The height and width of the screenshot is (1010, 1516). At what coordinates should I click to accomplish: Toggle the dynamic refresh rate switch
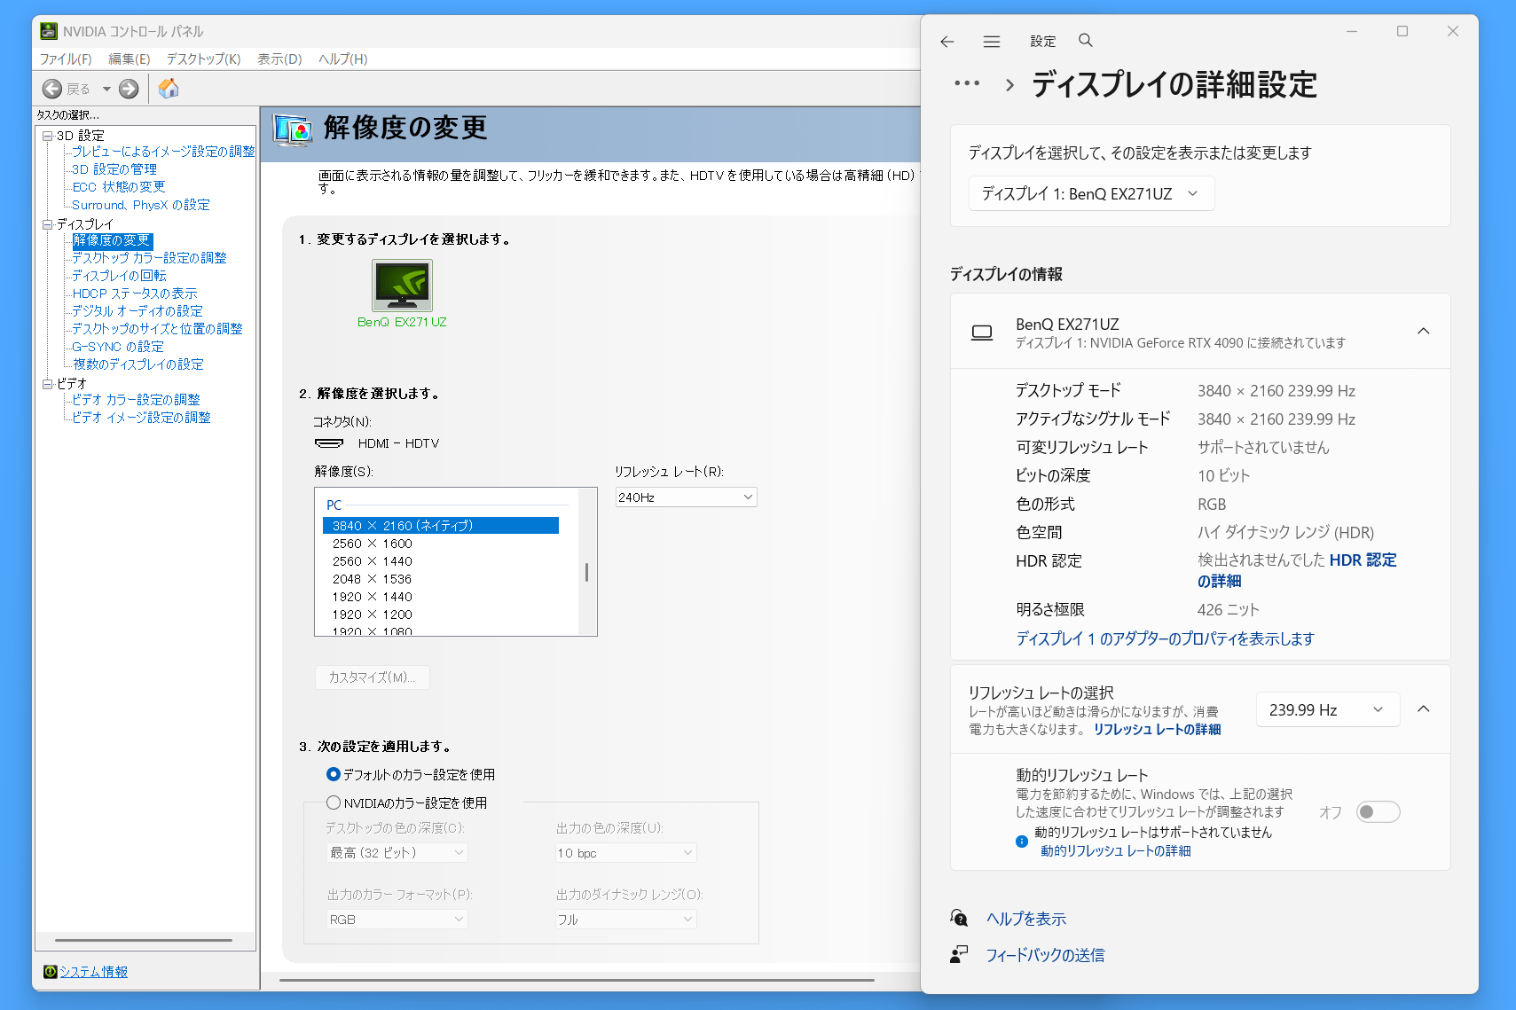coord(1378,812)
